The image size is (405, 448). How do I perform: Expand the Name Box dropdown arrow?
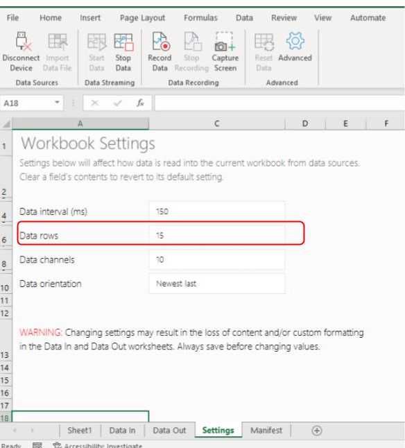point(57,102)
